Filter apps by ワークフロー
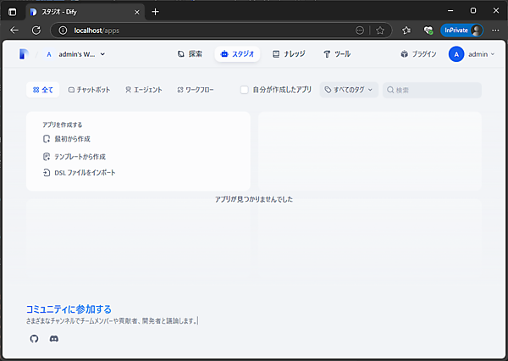Screen dimensions: 508x361 (x=196, y=90)
